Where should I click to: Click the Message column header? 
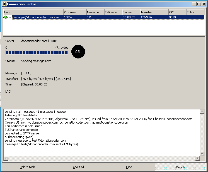tap(96, 12)
